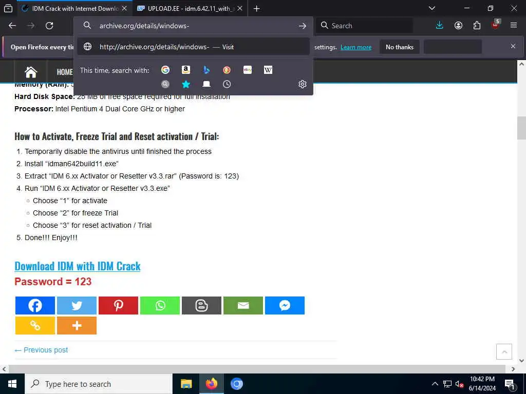Screen dimensions: 526x394
Task: Click the Firefox View icon
Action: pos(8,8)
